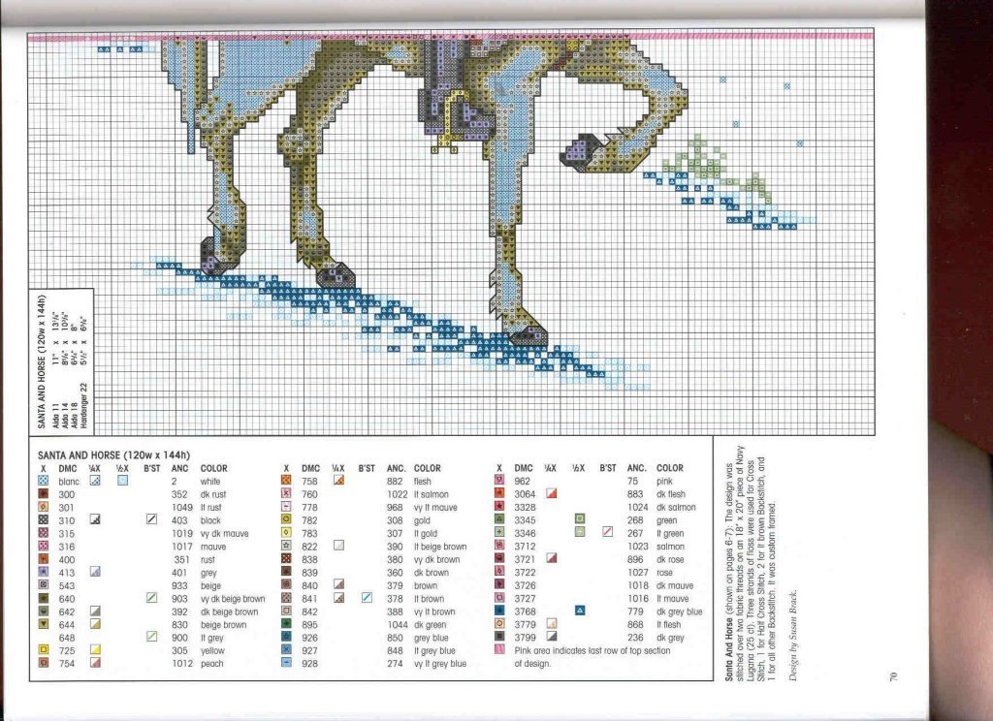Click the B'ST symbol beside DMC 841
Image resolution: width=993 pixels, height=721 pixels.
pyautogui.click(x=366, y=598)
